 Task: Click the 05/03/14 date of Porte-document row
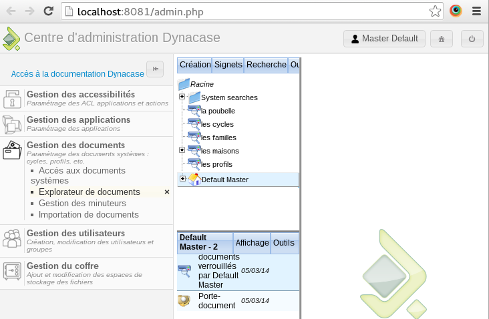pos(255,301)
